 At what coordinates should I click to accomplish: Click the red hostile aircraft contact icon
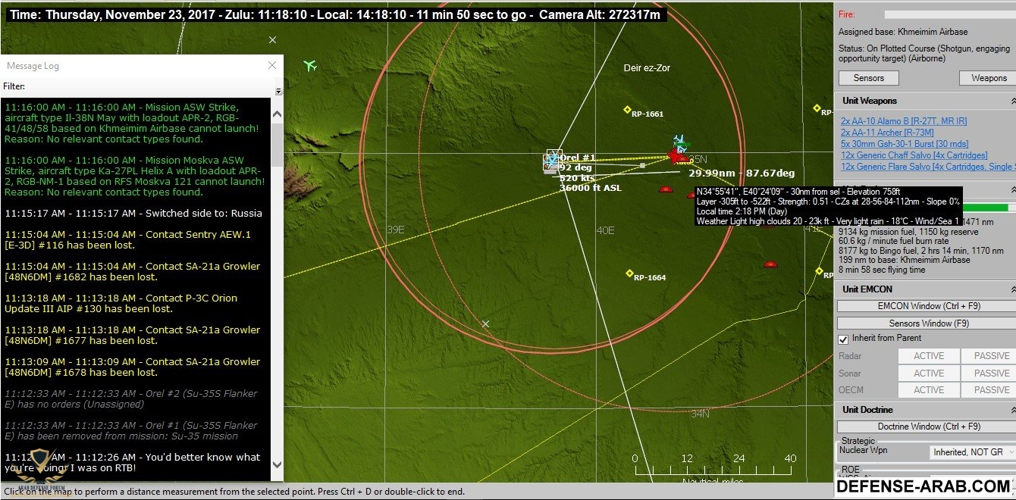[674, 155]
